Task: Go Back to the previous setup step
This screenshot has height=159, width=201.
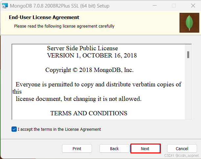Action: tap(114, 148)
